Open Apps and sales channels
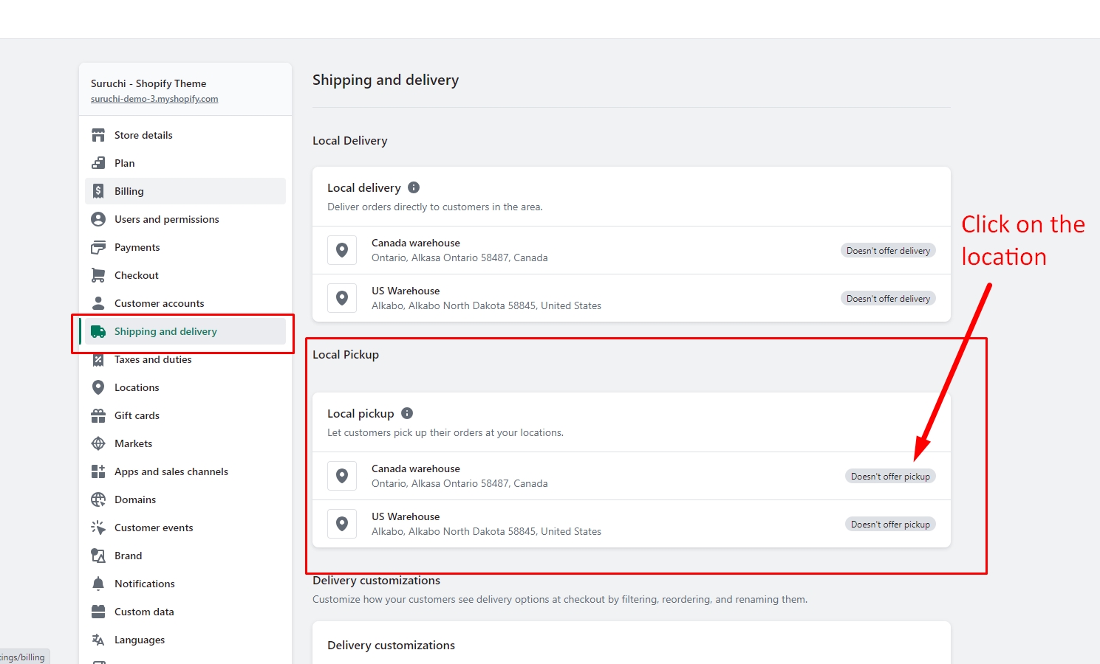This screenshot has width=1100, height=664. (x=171, y=471)
